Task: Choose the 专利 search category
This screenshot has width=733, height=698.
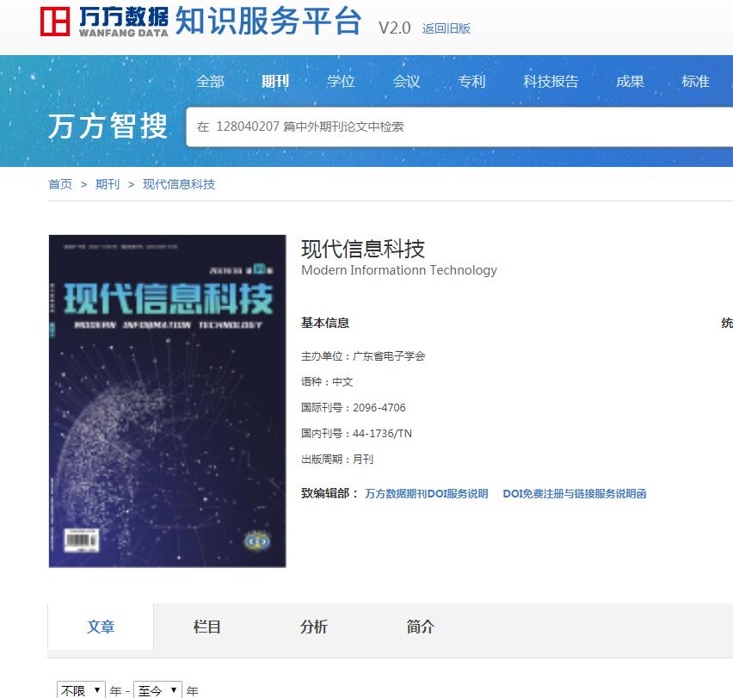Action: (471, 82)
